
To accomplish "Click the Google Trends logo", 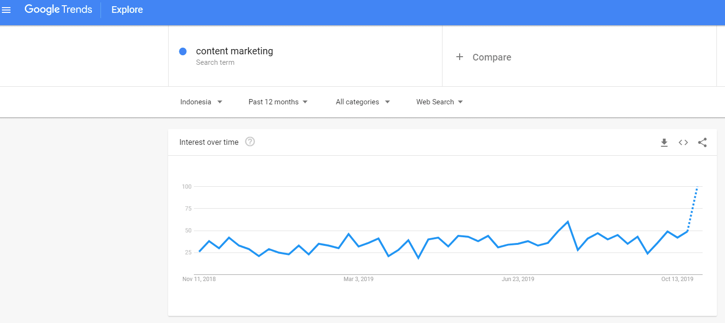I will (x=58, y=10).
